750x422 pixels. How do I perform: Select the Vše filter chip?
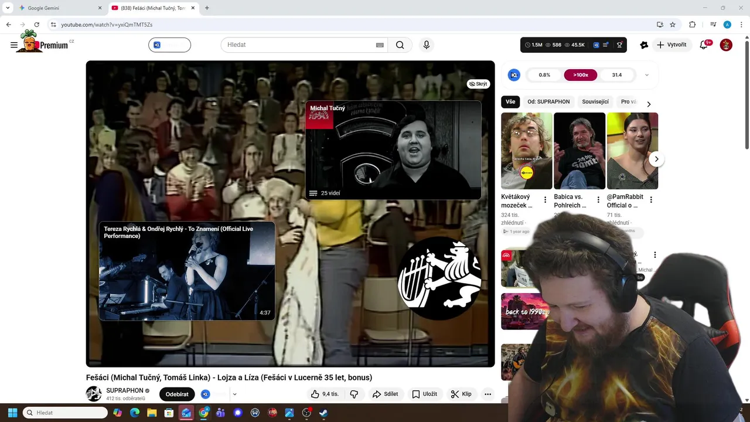tap(510, 102)
